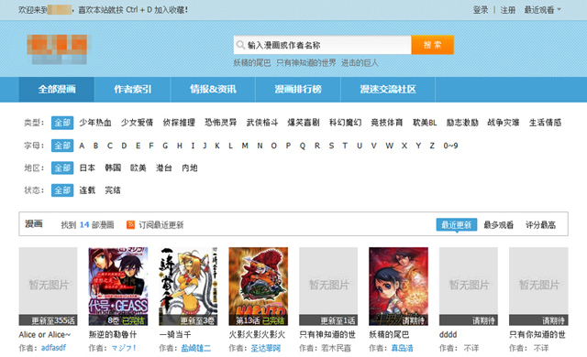Screen dimensions: 587x357
Task: Click author link 圣达黎阿
Action: point(265,348)
